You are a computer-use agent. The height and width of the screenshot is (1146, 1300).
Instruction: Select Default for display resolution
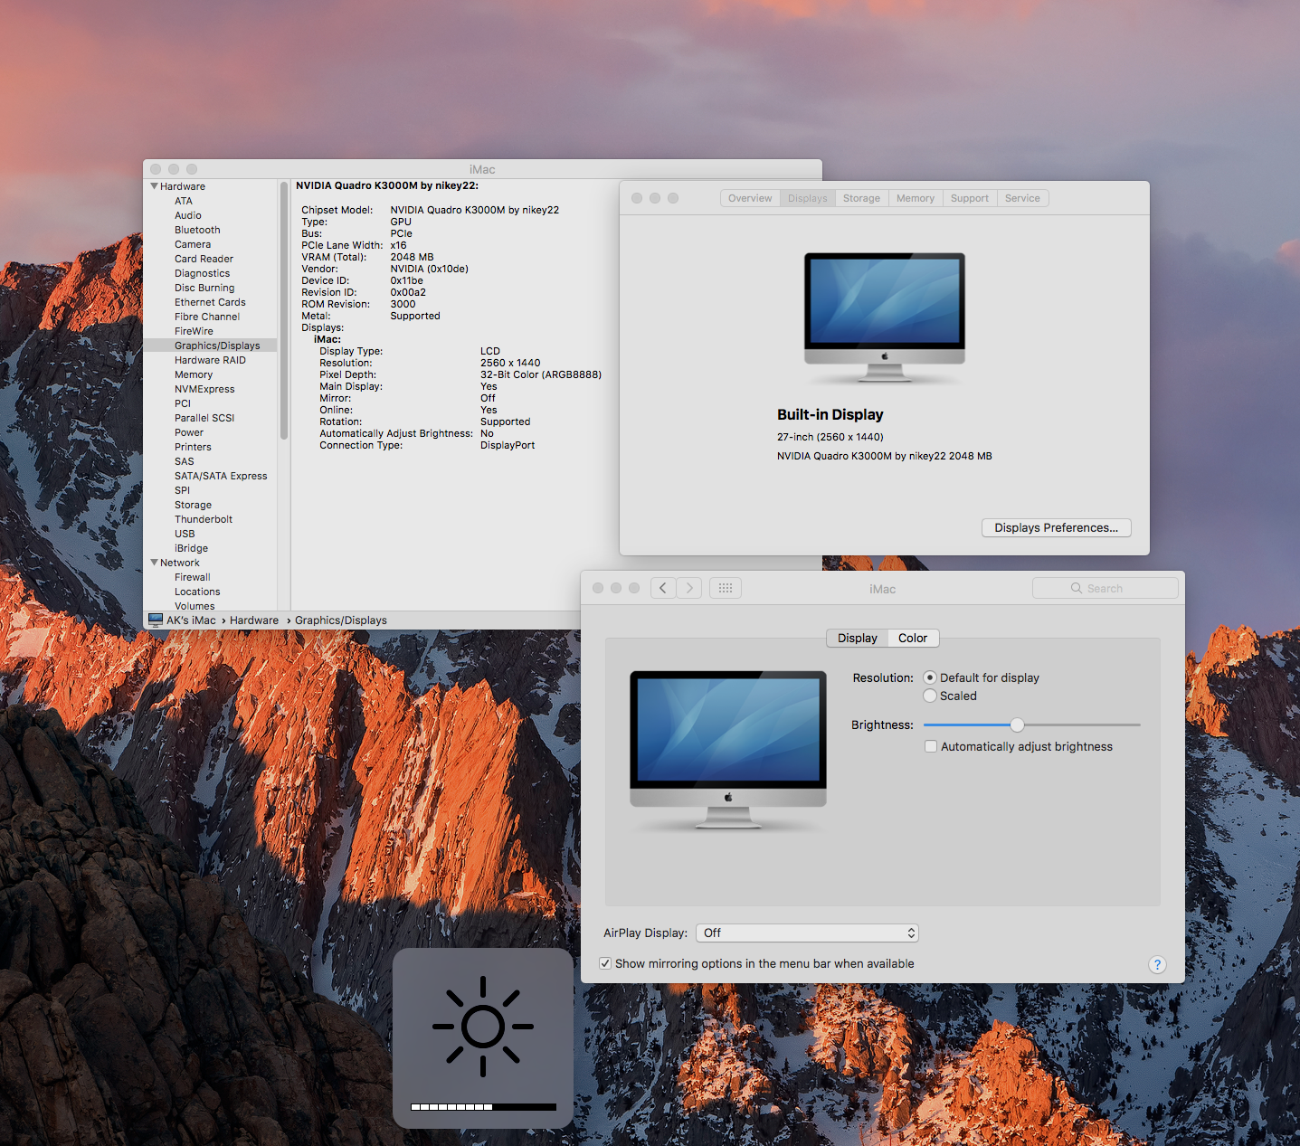pyautogui.click(x=930, y=677)
